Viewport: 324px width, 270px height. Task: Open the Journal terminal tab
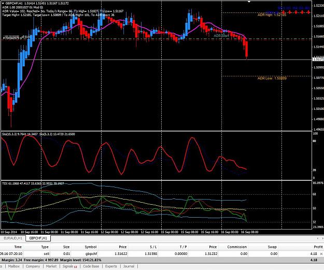129,266
